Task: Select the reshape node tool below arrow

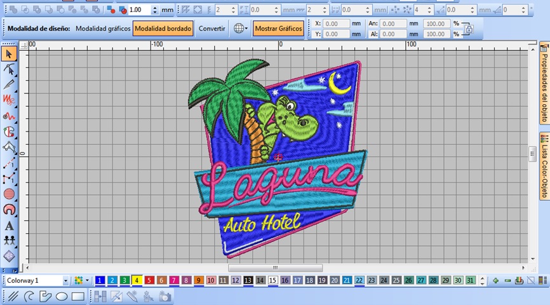Action: click(9, 70)
